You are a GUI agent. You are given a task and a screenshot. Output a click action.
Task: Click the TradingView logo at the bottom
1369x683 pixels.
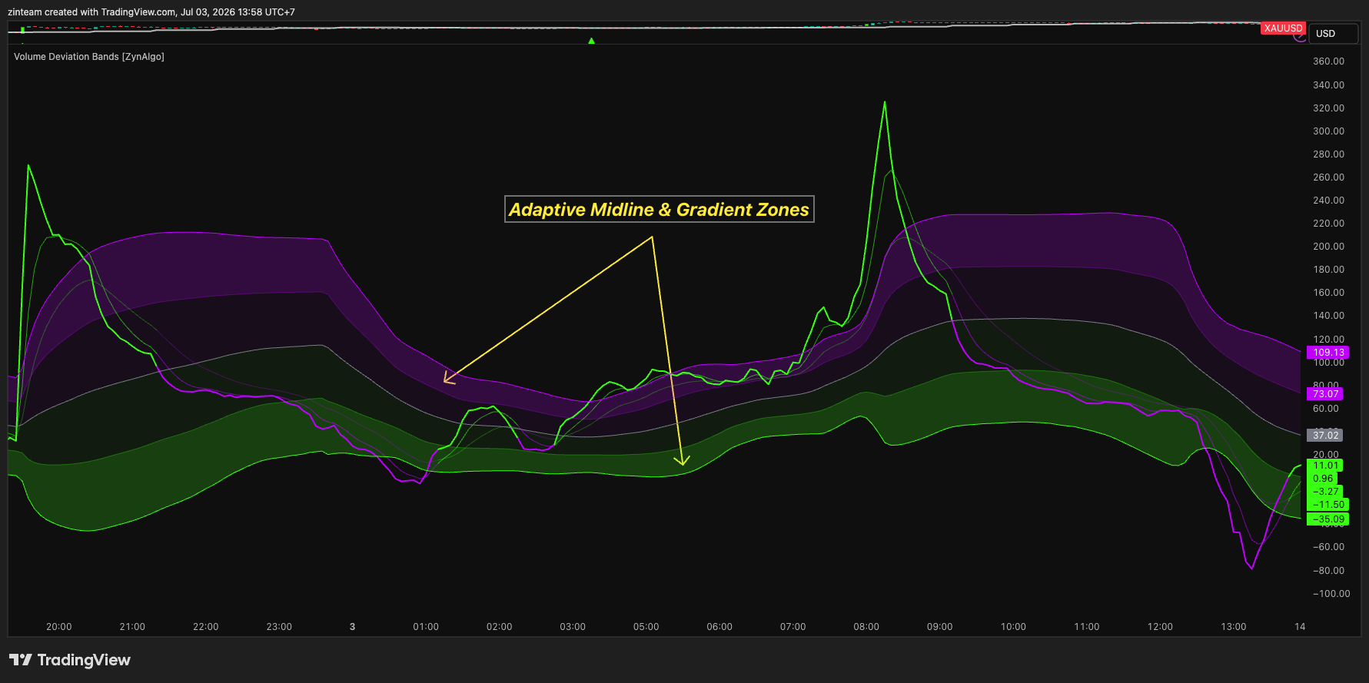click(x=70, y=660)
